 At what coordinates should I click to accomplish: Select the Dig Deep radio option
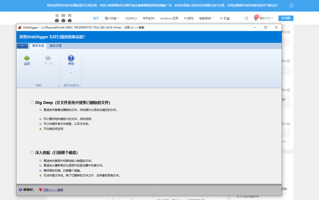pos(32,102)
